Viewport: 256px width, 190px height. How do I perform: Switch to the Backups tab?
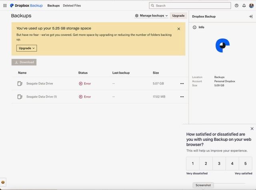point(53,6)
